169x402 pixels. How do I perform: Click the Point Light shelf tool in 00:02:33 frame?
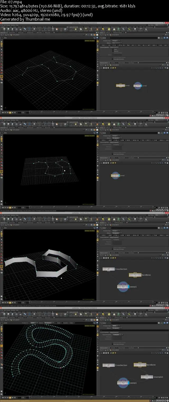click(76, 29)
